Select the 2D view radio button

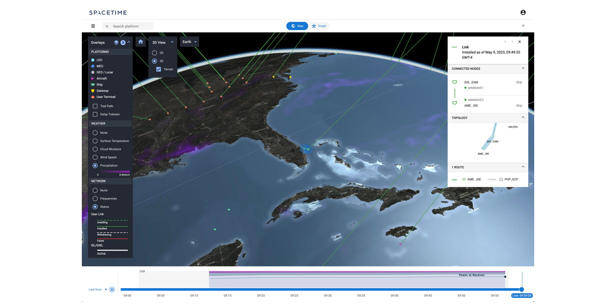(x=154, y=53)
